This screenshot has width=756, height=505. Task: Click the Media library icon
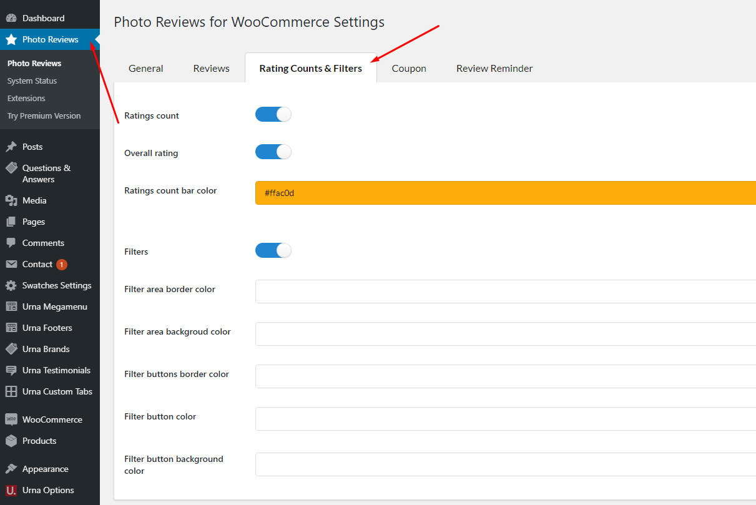[11, 200]
